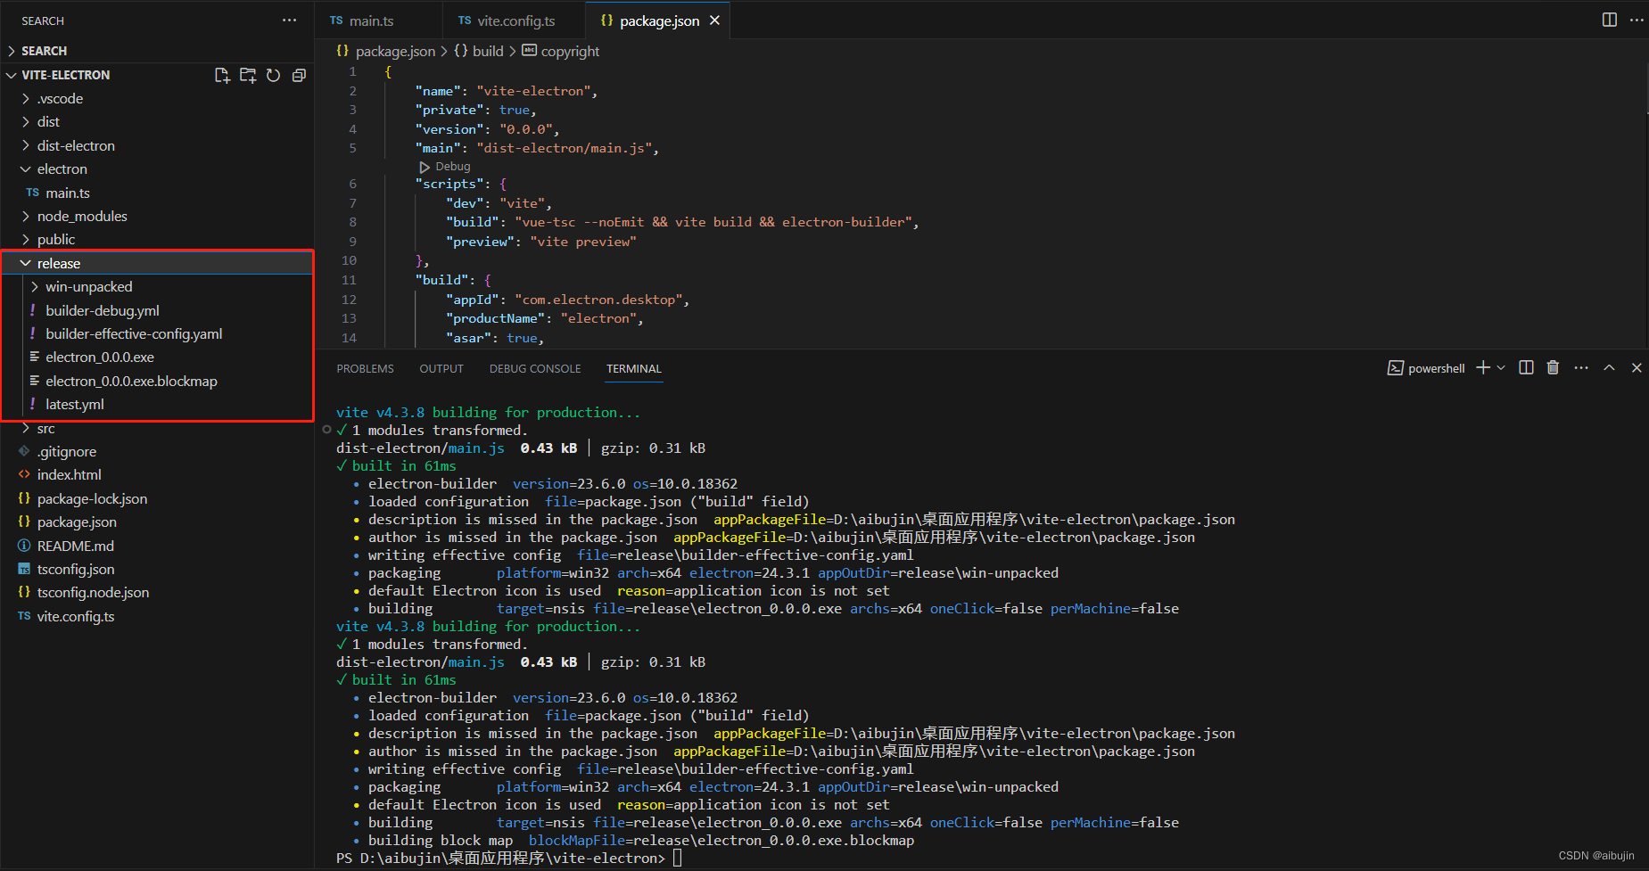Open index.html file
This screenshot has width=1649, height=871.
157,474
